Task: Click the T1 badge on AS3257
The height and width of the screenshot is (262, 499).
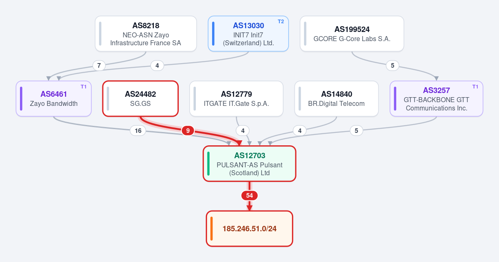Action: (x=475, y=86)
